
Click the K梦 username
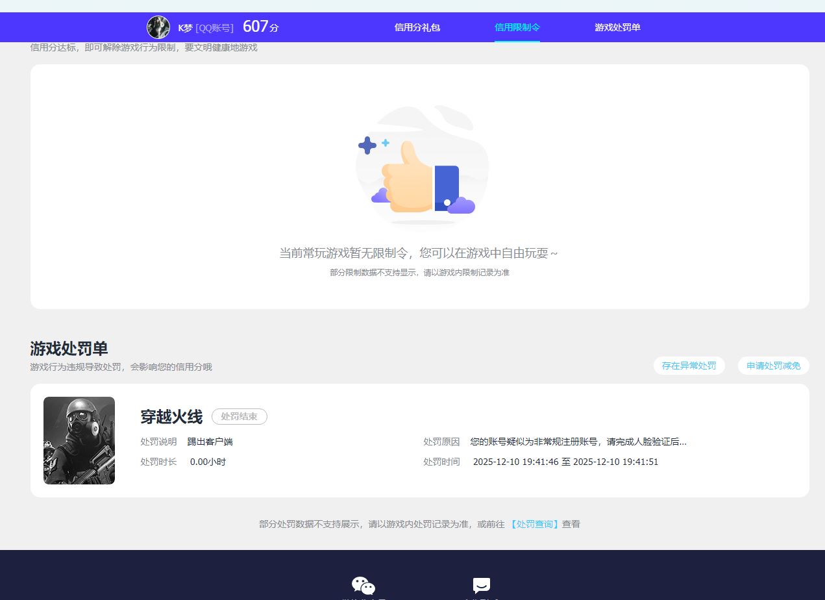(185, 28)
